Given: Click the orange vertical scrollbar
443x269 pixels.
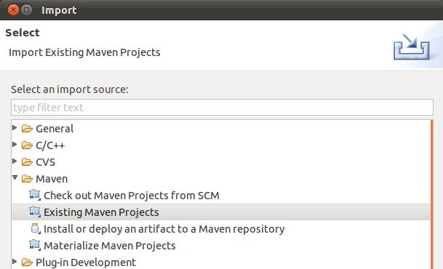Looking at the screenshot, I should (x=432, y=194).
